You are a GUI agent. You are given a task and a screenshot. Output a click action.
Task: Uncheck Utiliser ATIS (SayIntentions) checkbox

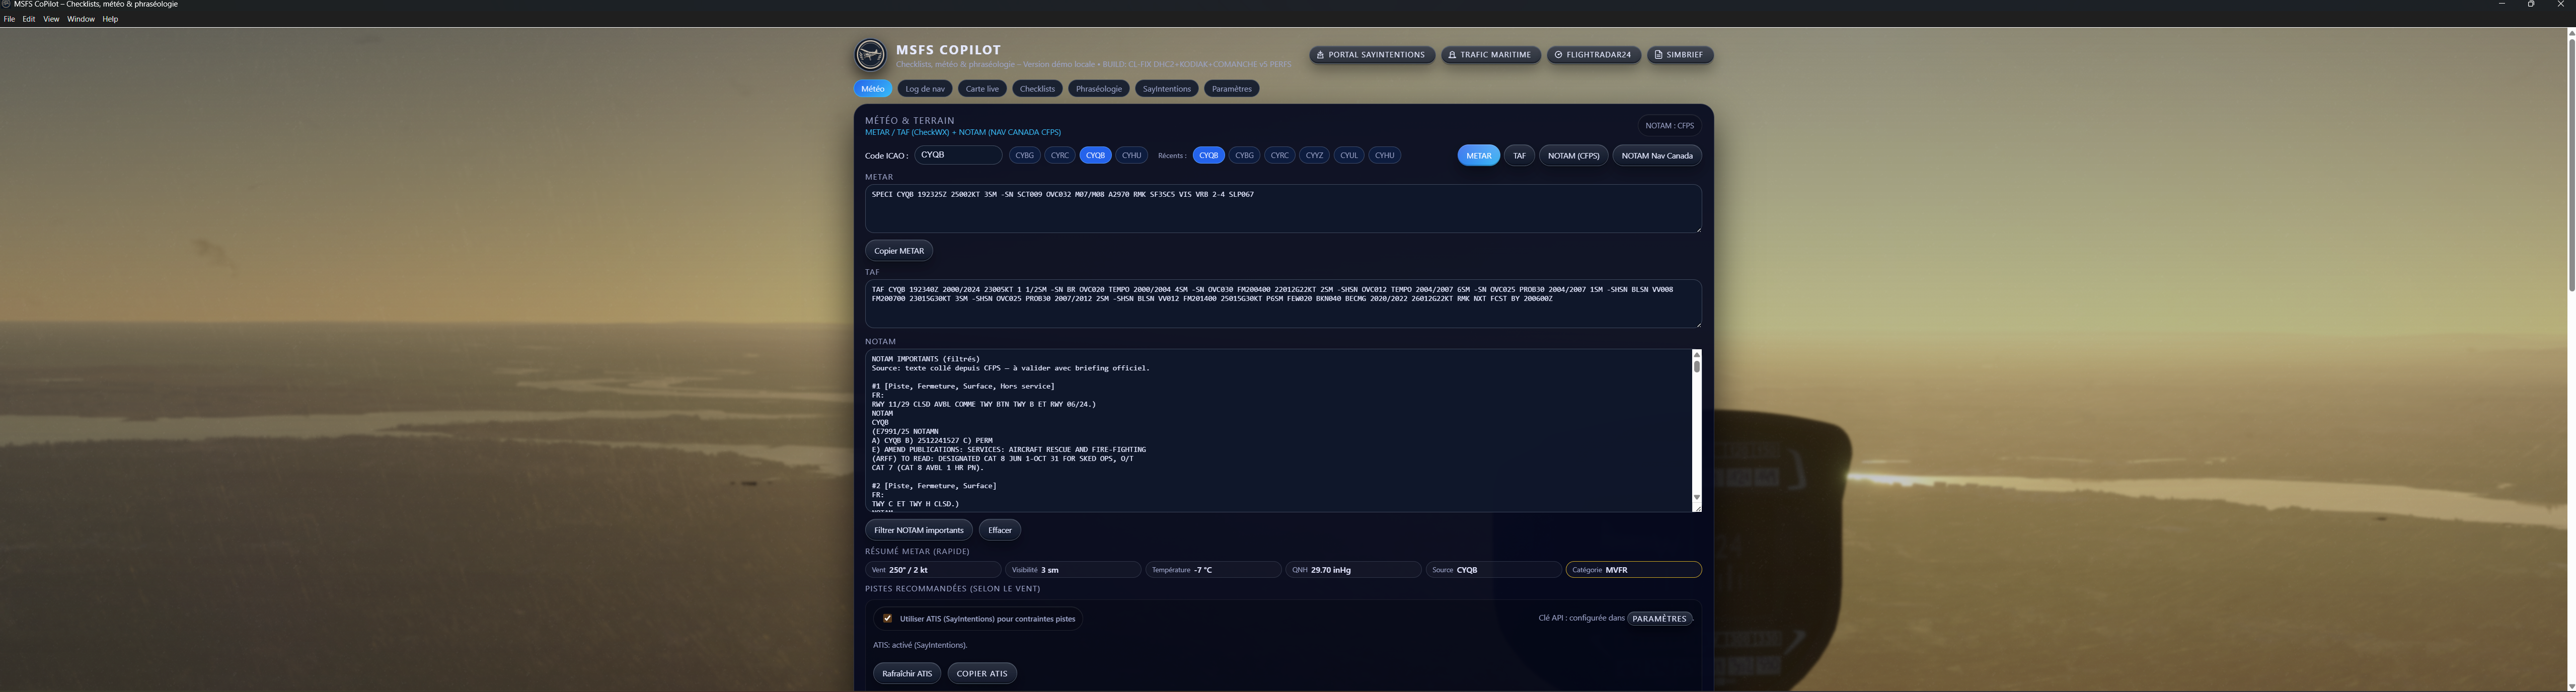887,618
